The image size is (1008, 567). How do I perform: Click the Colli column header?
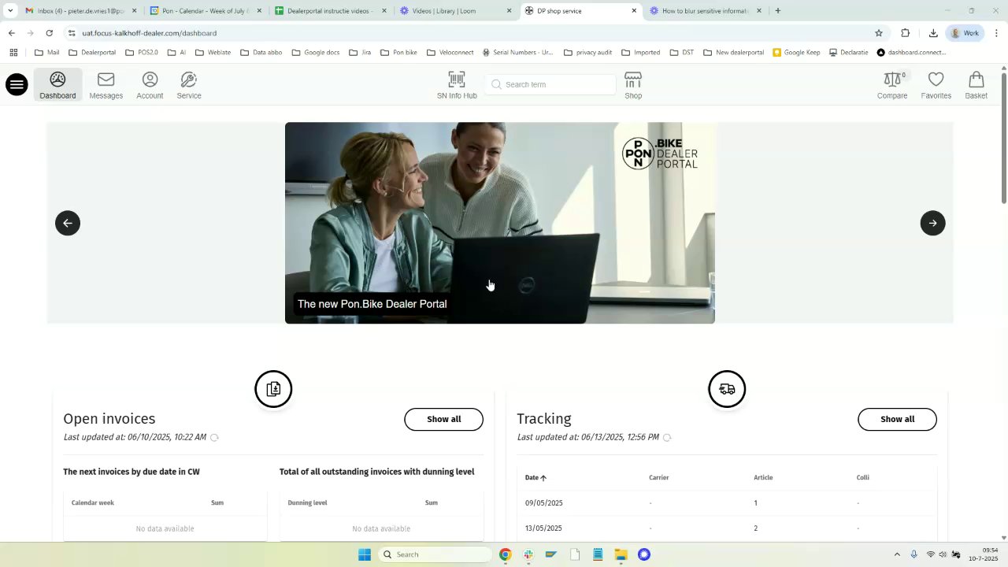pyautogui.click(x=863, y=477)
